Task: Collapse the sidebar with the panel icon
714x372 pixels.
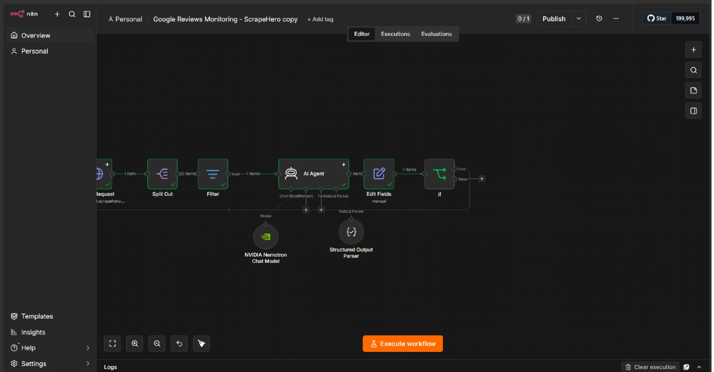Action: pyautogui.click(x=87, y=14)
